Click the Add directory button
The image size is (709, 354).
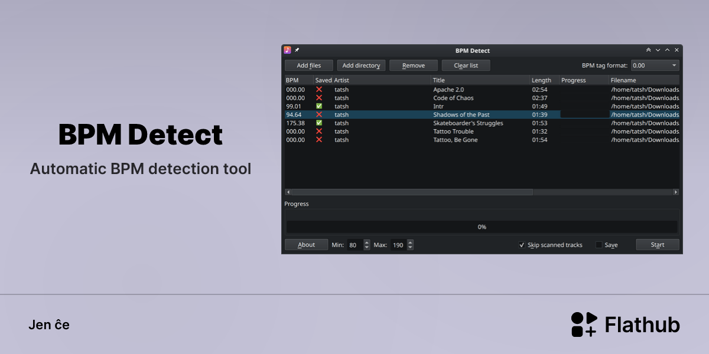pos(361,65)
